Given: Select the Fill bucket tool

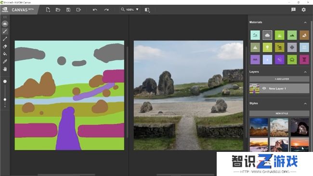Looking at the screenshot, I should (x=5, y=54).
